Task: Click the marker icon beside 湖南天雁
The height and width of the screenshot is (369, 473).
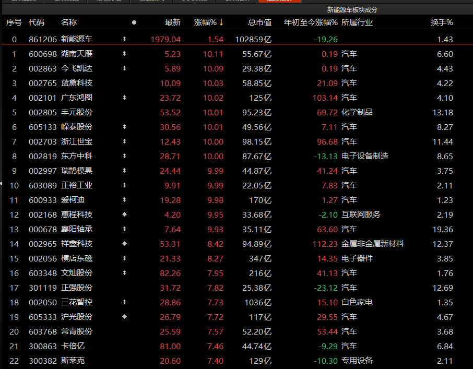Action: 124,54
